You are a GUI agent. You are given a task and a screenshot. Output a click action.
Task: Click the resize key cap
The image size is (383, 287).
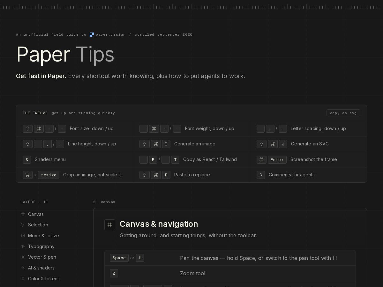click(x=49, y=175)
